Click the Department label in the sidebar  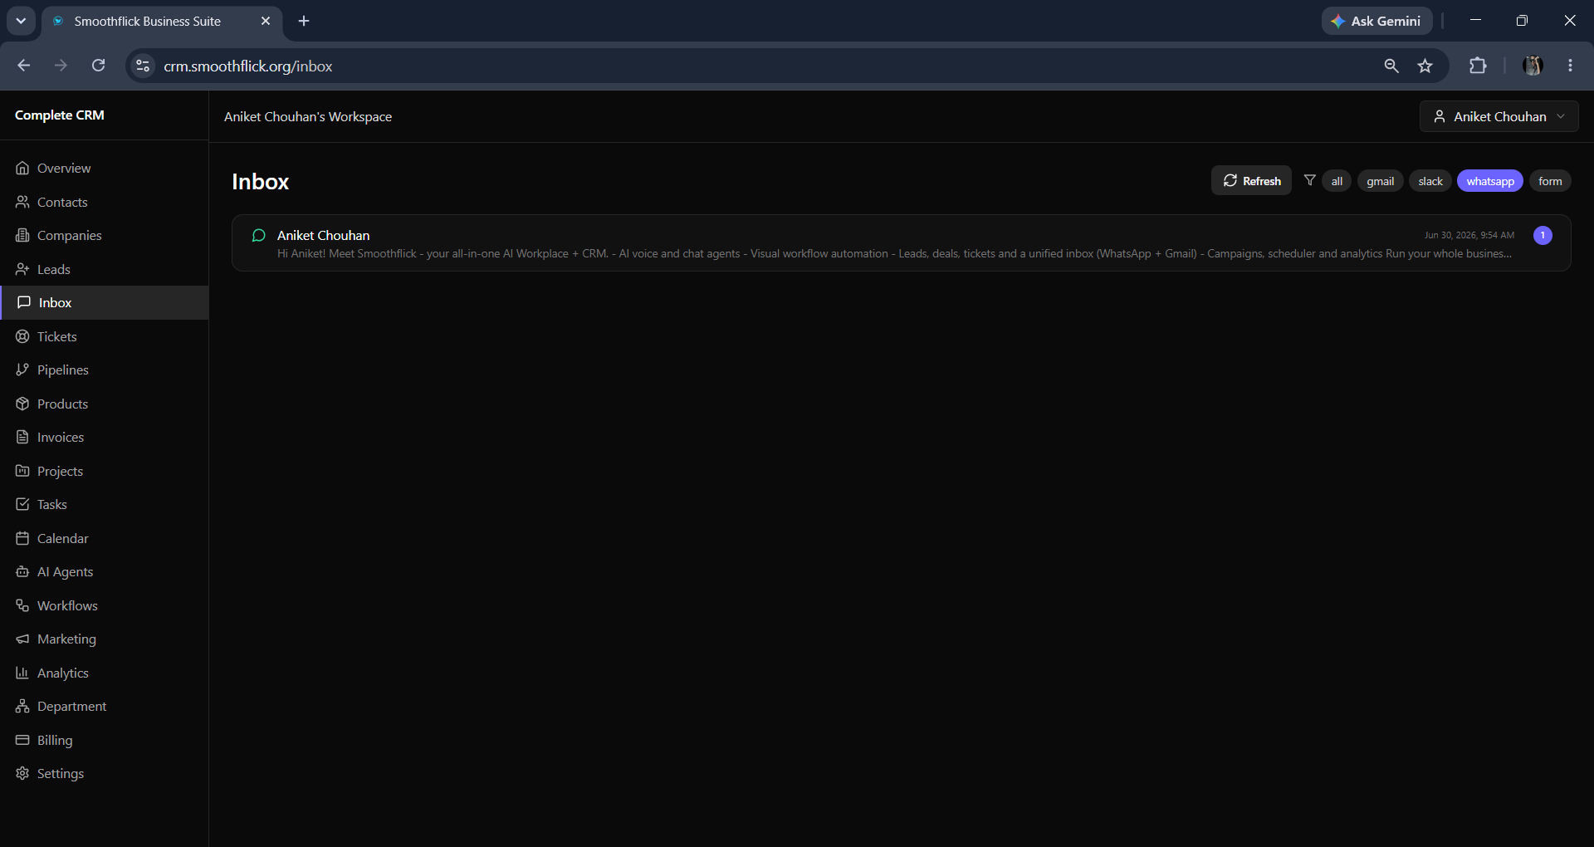[x=72, y=706]
